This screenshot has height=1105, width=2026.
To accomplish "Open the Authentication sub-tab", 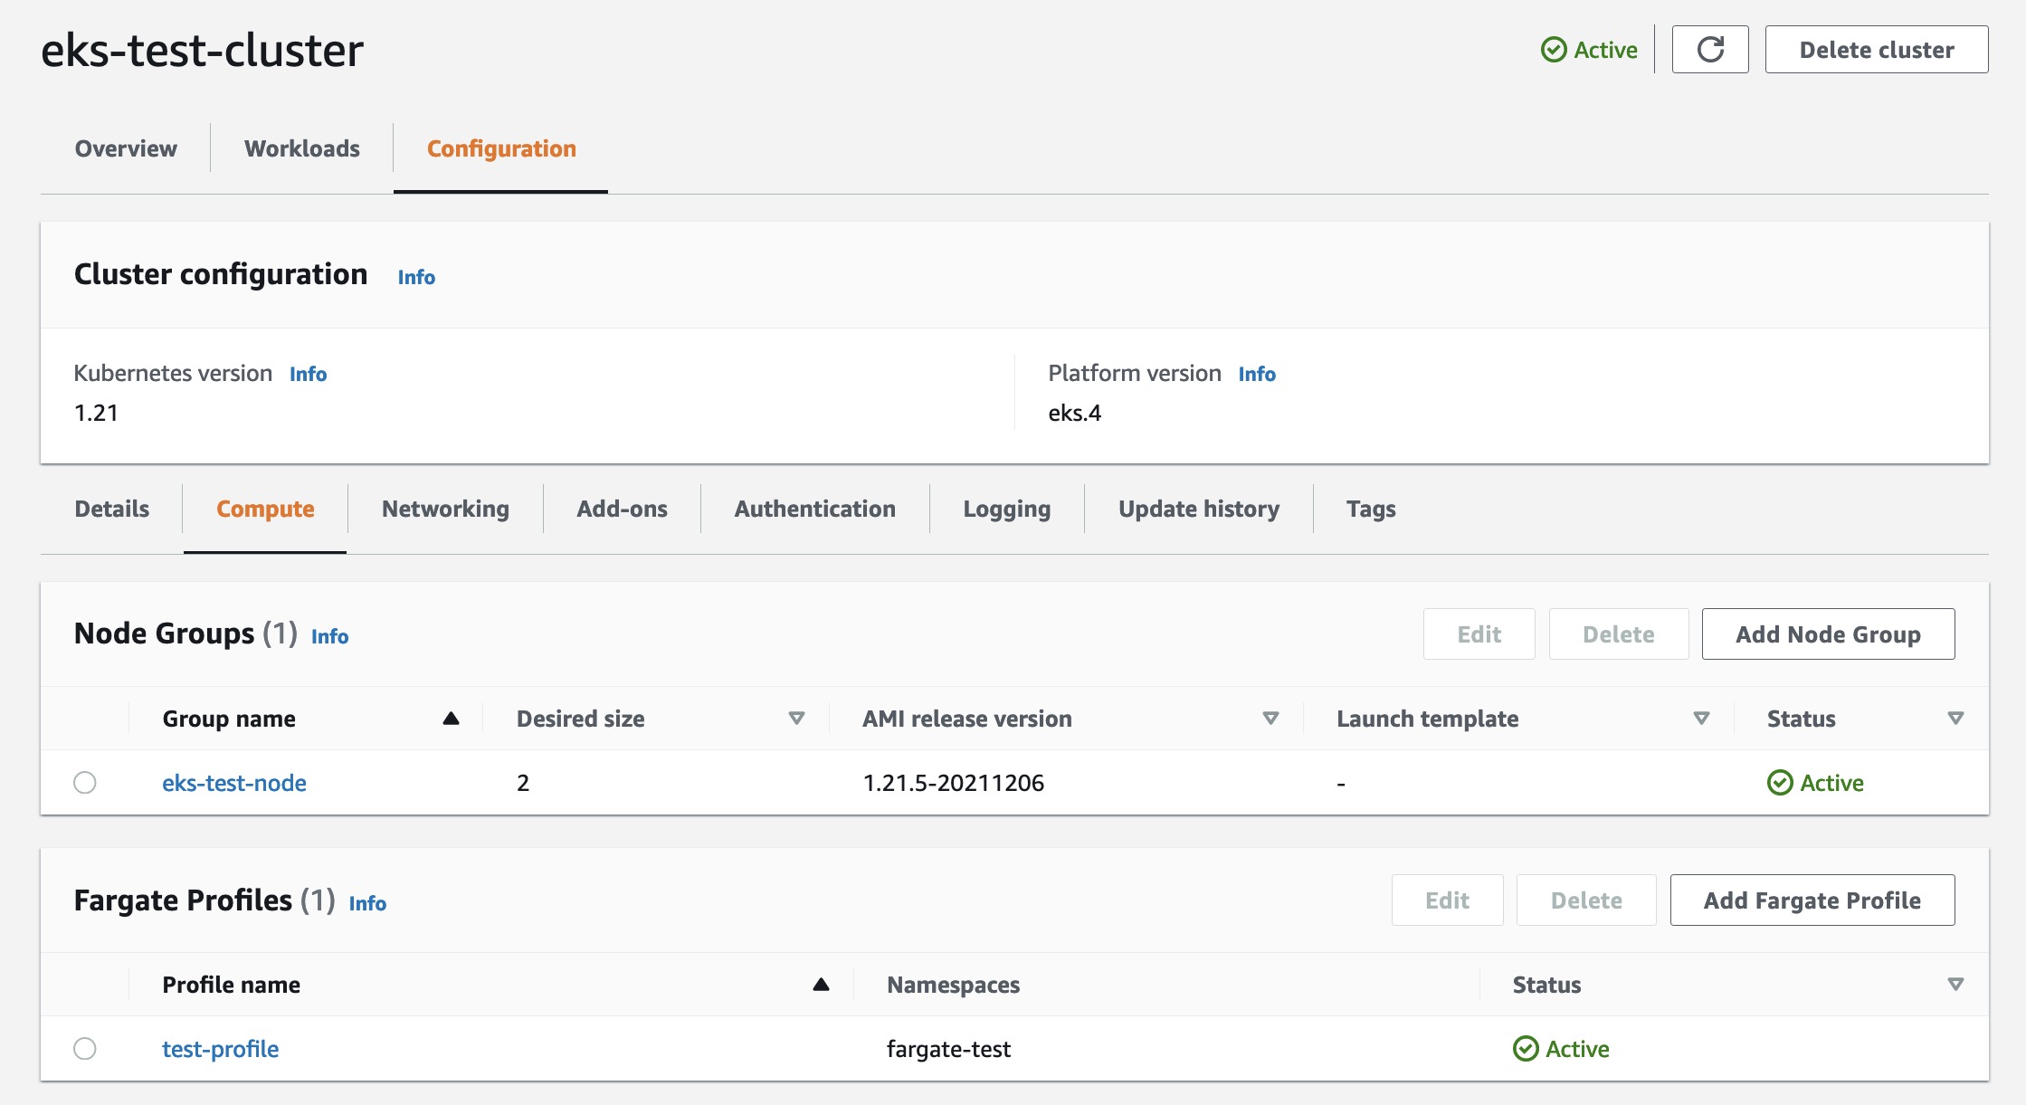I will (815, 509).
